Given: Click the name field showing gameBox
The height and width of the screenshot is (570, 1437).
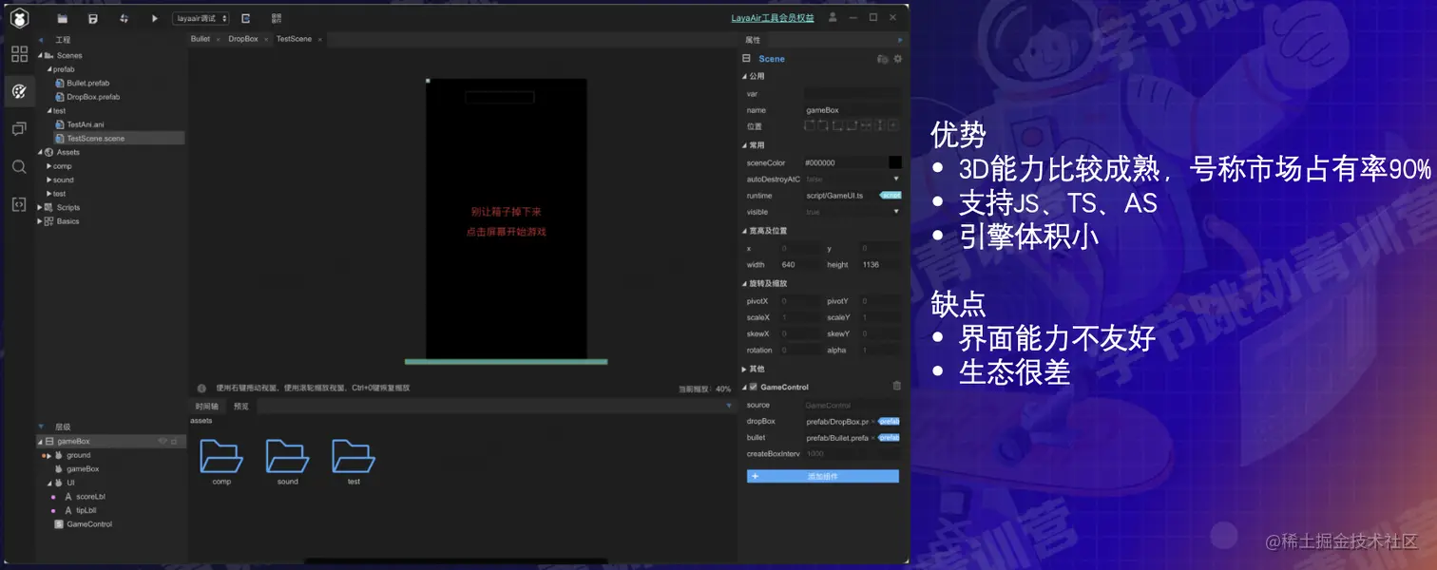Looking at the screenshot, I should click(852, 110).
